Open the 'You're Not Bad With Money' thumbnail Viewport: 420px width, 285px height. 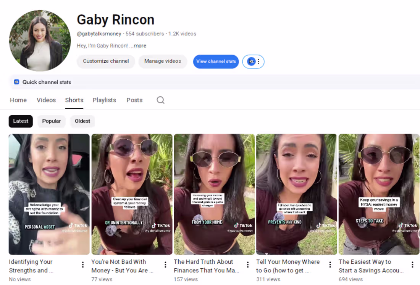pos(132,194)
